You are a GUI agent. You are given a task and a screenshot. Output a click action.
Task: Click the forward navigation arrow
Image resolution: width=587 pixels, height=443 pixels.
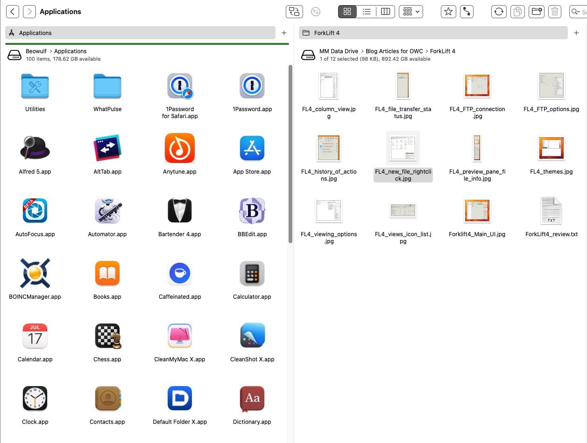pos(29,12)
